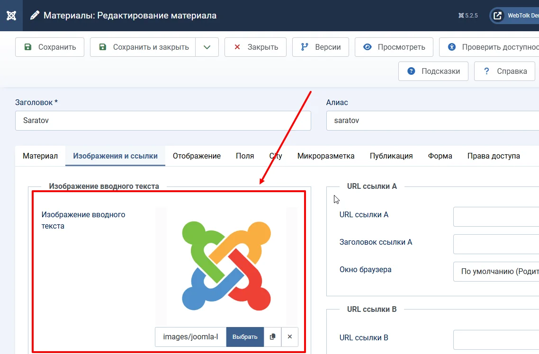The width and height of the screenshot is (539, 354).
Task: Expand the save options dropdown arrow
Action: tap(207, 47)
